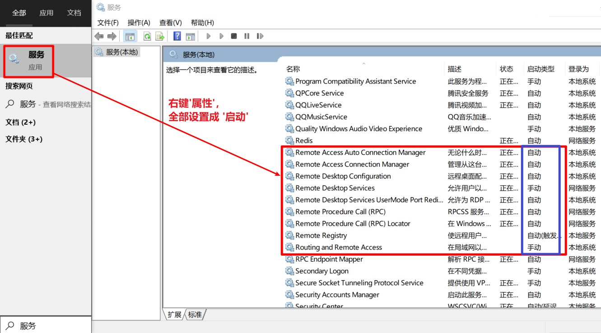Click 自动(触发… startup type of Remote Registry
Image resolution: width=601 pixels, height=333 pixels.
(545, 235)
